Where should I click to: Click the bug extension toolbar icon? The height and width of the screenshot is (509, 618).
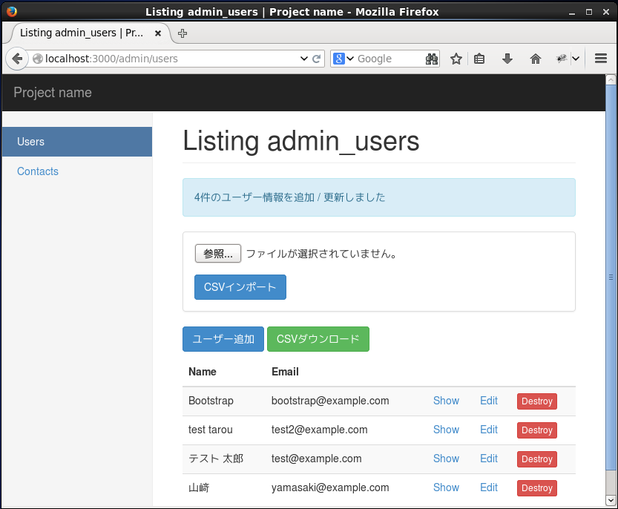pos(562,59)
